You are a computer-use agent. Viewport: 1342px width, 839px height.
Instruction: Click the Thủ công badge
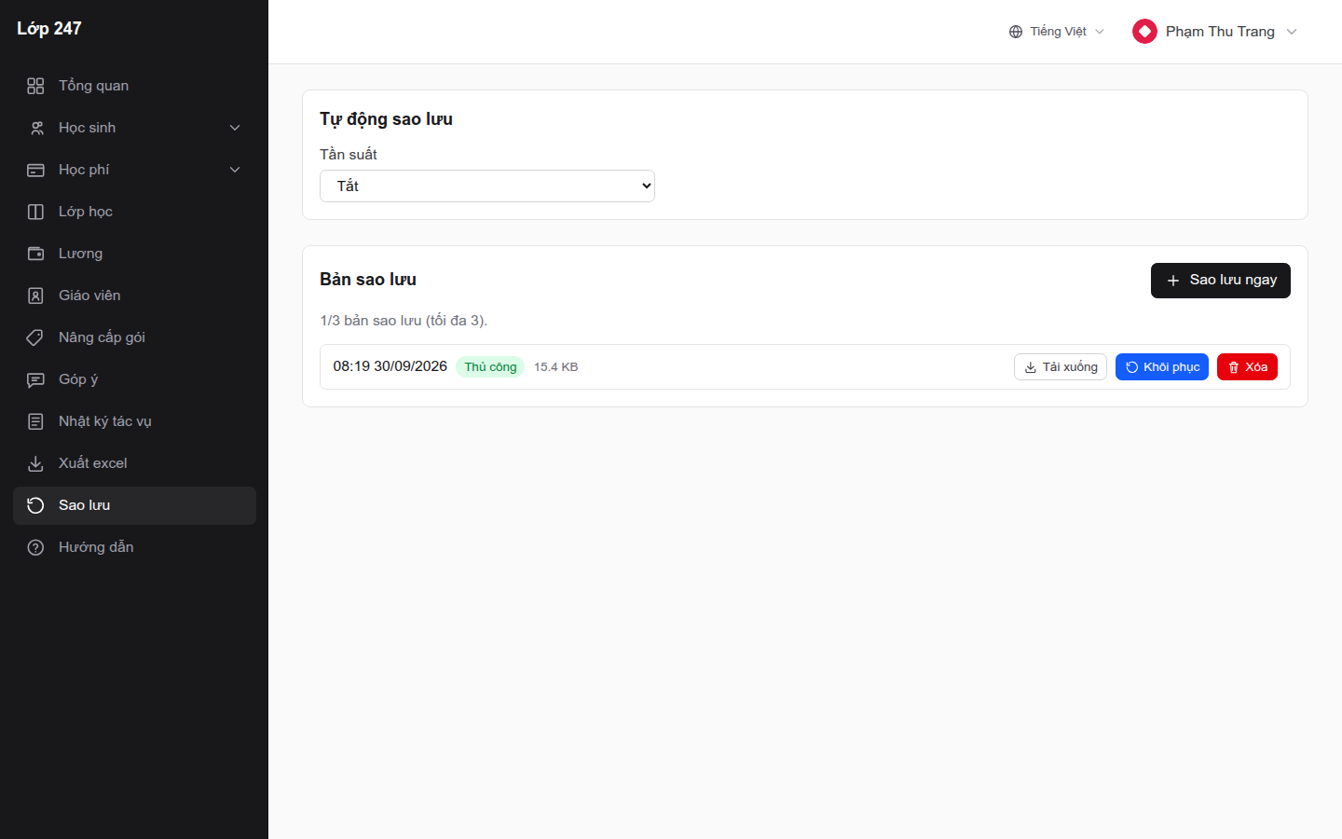point(490,367)
